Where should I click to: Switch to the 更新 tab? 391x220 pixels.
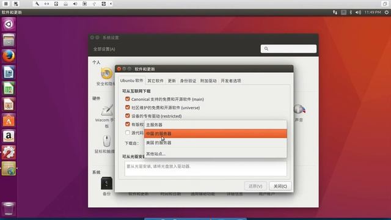(x=172, y=81)
